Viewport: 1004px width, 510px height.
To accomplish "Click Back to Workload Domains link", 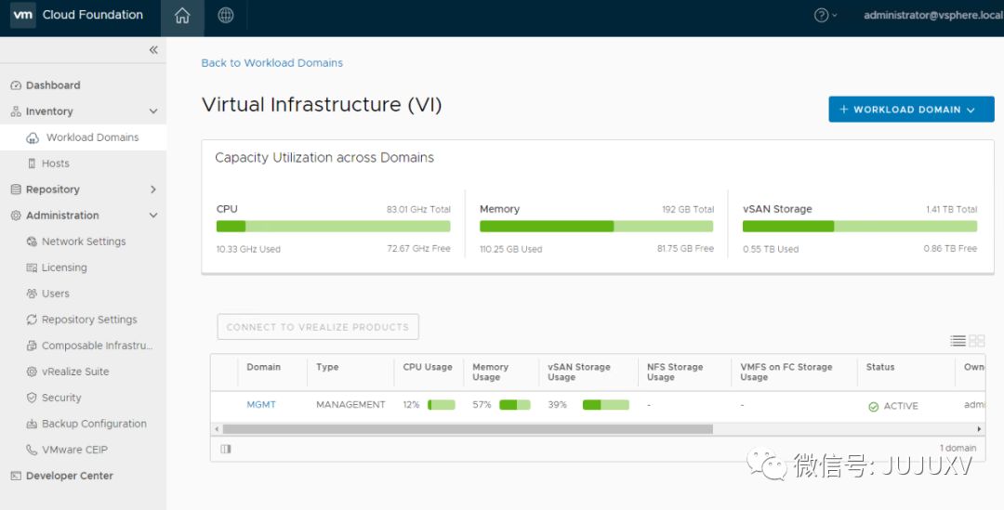I will pos(272,63).
